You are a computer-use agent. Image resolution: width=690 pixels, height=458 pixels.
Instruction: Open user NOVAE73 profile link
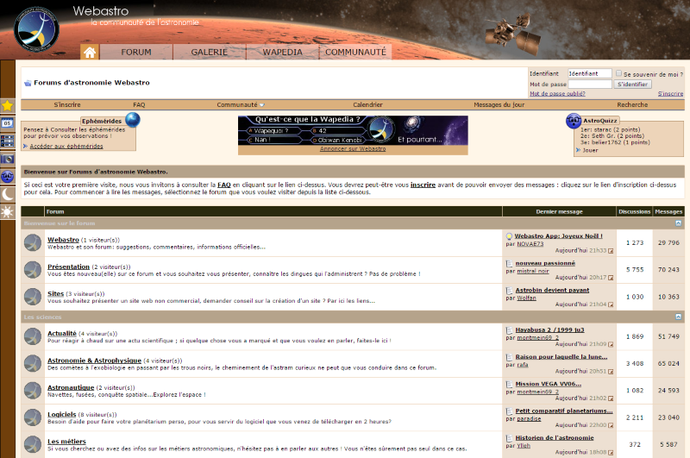[530, 244]
